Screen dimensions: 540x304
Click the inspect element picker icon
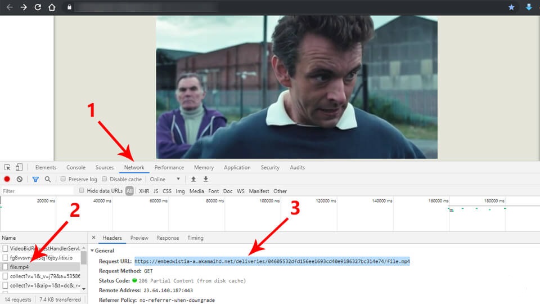tap(7, 167)
